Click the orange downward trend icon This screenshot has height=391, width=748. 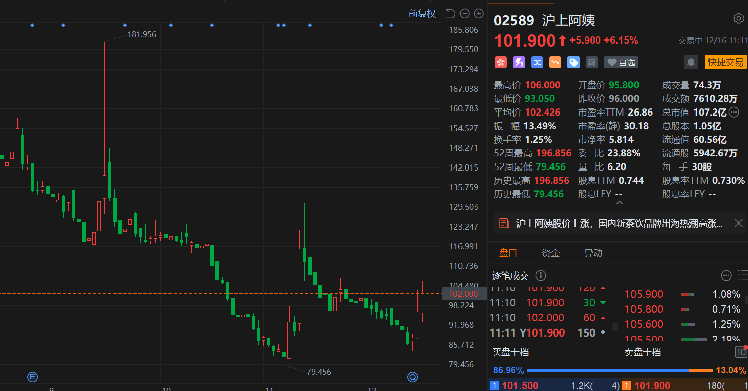click(x=555, y=62)
